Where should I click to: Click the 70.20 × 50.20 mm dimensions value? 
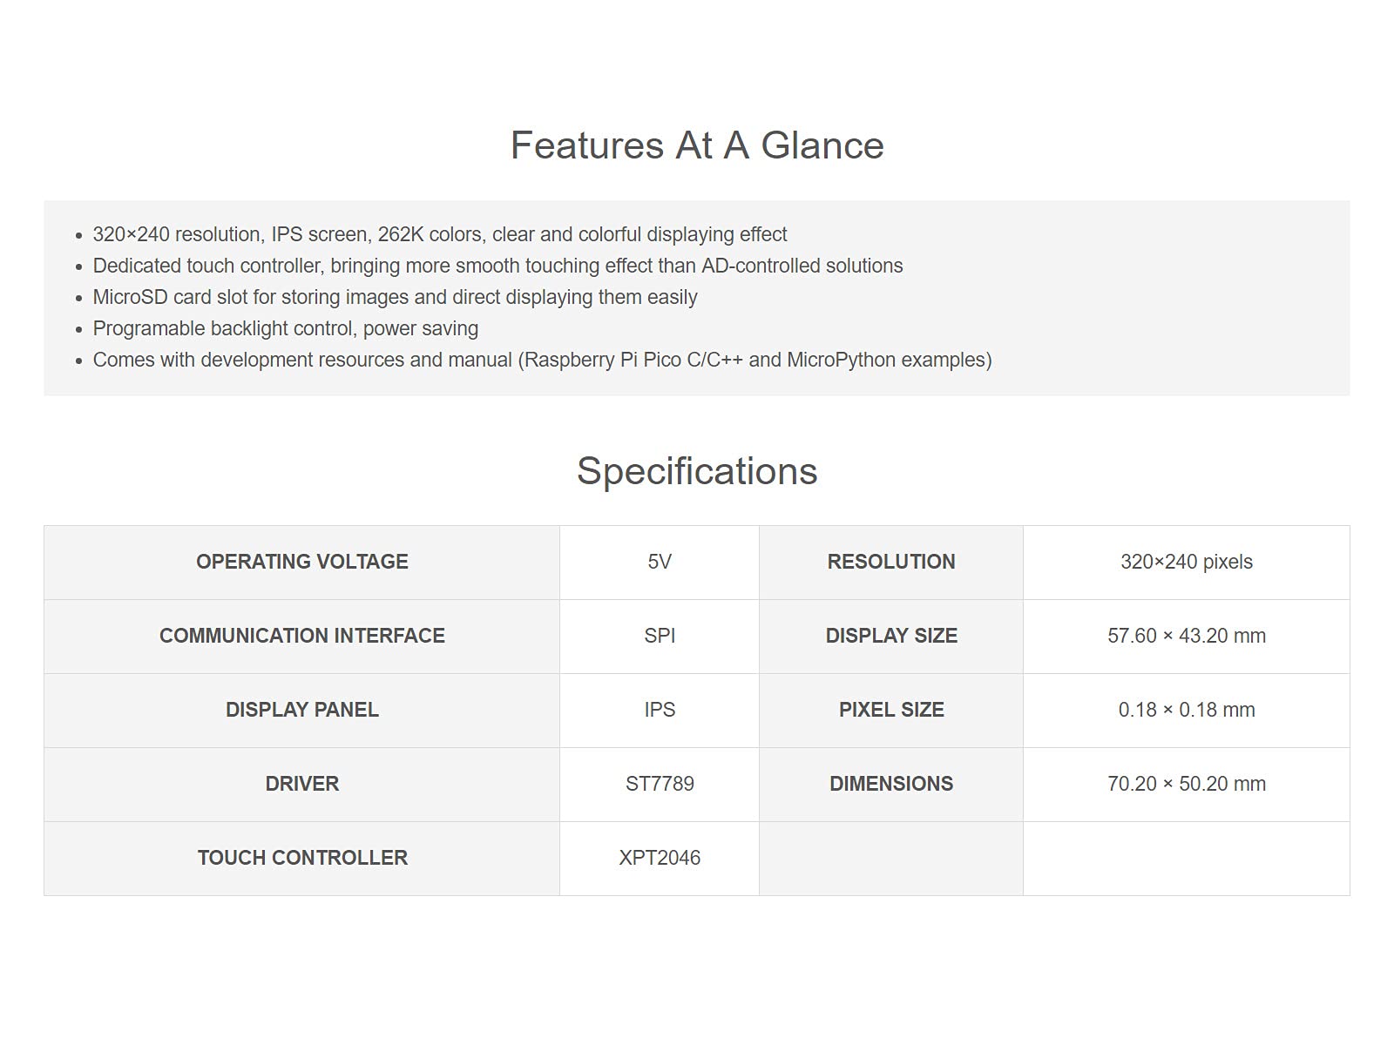(1187, 784)
